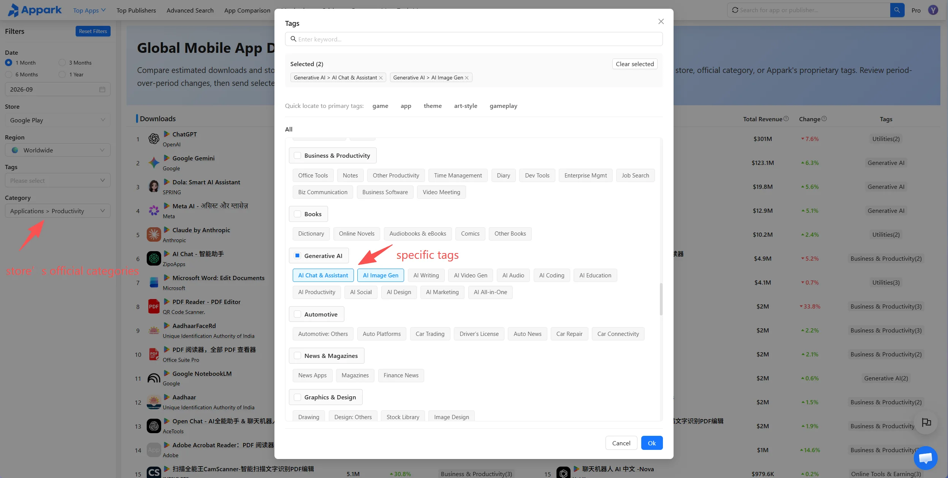Open the Top Publishers page

tap(136, 10)
